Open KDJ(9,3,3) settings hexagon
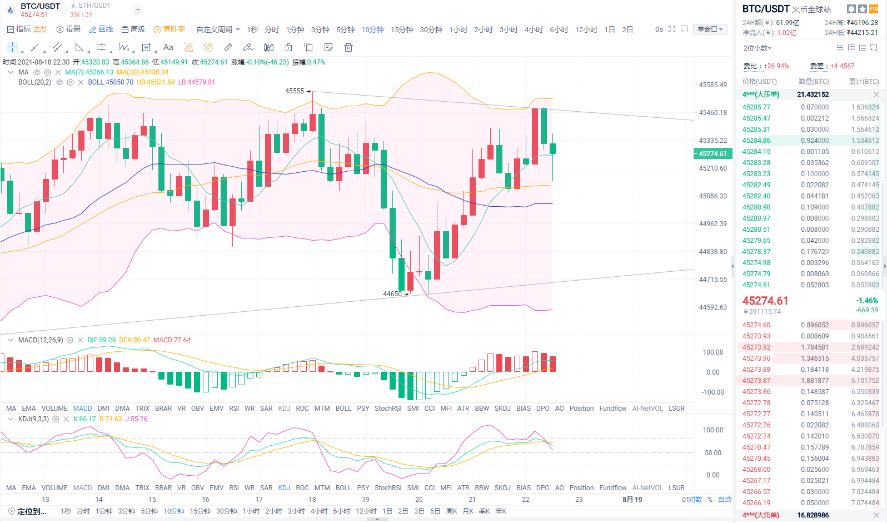The height and width of the screenshot is (523, 887). pyautogui.click(x=56, y=419)
